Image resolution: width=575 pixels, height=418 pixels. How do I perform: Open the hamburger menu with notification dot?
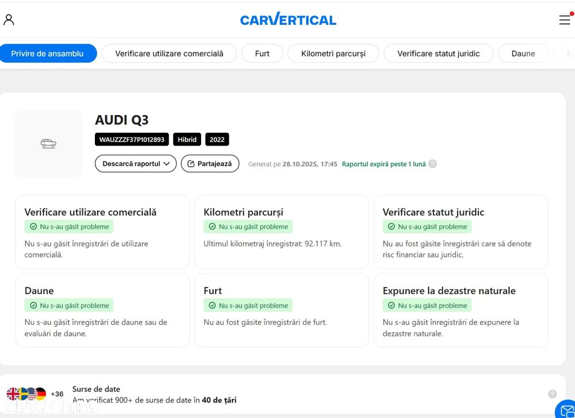coord(565,20)
